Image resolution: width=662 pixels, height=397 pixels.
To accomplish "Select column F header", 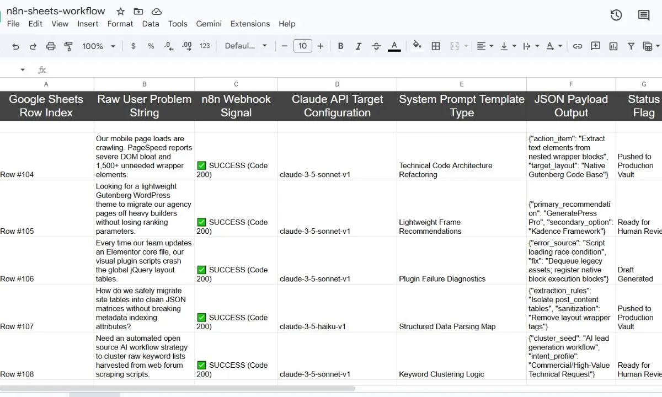I will point(571,84).
